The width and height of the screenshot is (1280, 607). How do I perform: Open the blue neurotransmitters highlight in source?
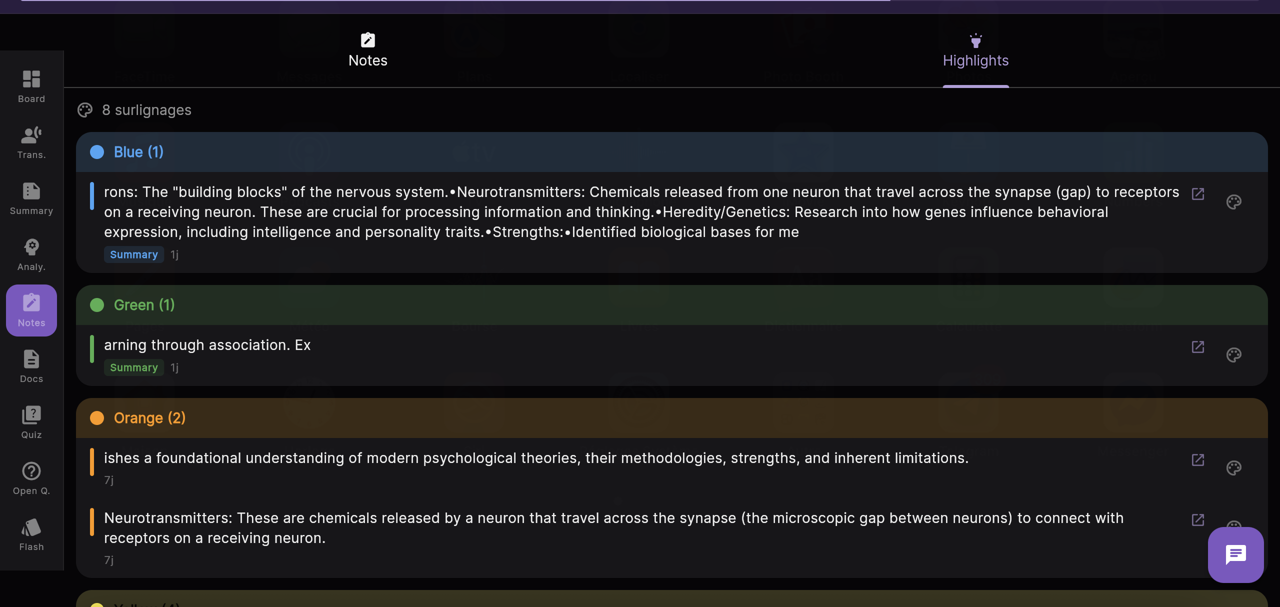[x=1198, y=194]
